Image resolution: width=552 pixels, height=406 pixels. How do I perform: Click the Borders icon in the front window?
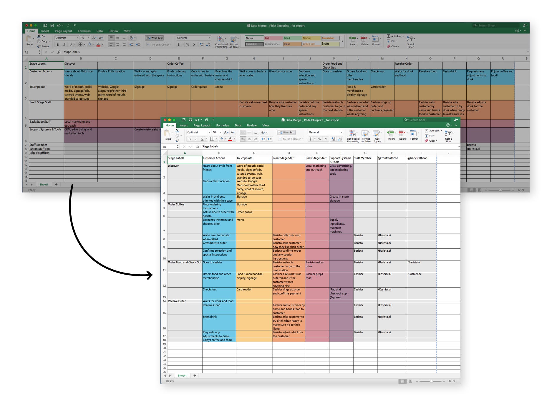[212, 139]
